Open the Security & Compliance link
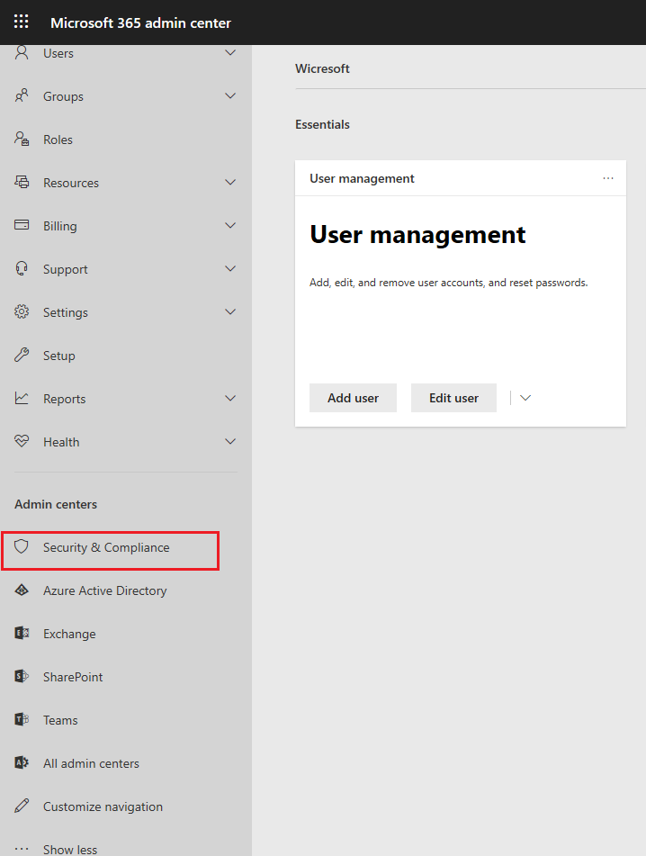Screen dimensions: 646x856 pyautogui.click(x=106, y=547)
